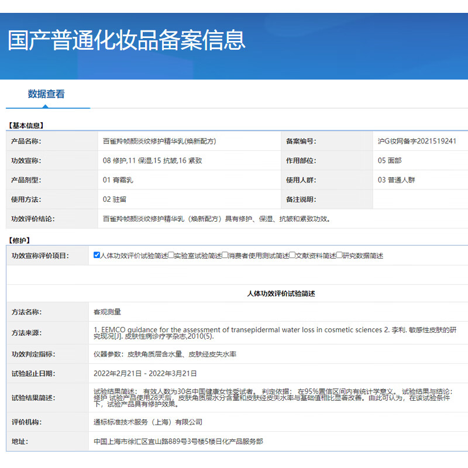The image size is (468, 468).
Task: Click the page title 国产普通化妆品备案信息
Action: point(126,40)
